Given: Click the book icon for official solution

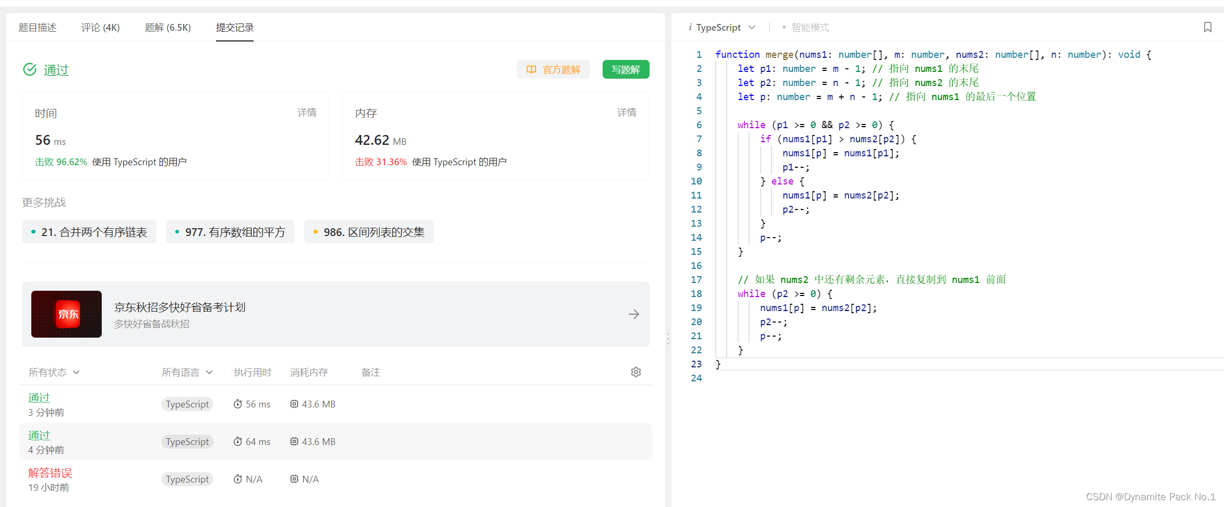Looking at the screenshot, I should 531,69.
